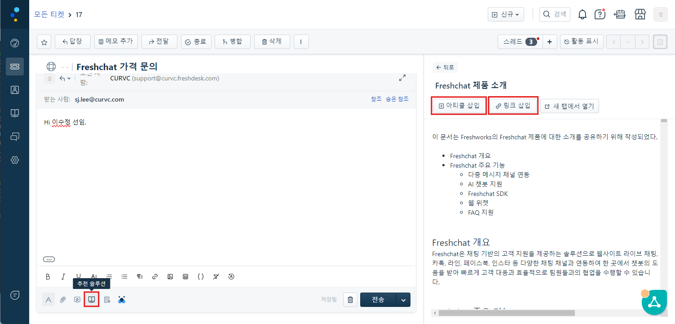The height and width of the screenshot is (324, 675).
Task: Clear formatting in the editor toolbar
Action: coord(216,277)
